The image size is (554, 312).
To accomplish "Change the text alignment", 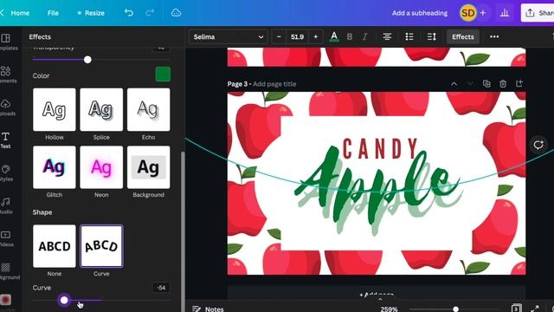I will coord(387,36).
